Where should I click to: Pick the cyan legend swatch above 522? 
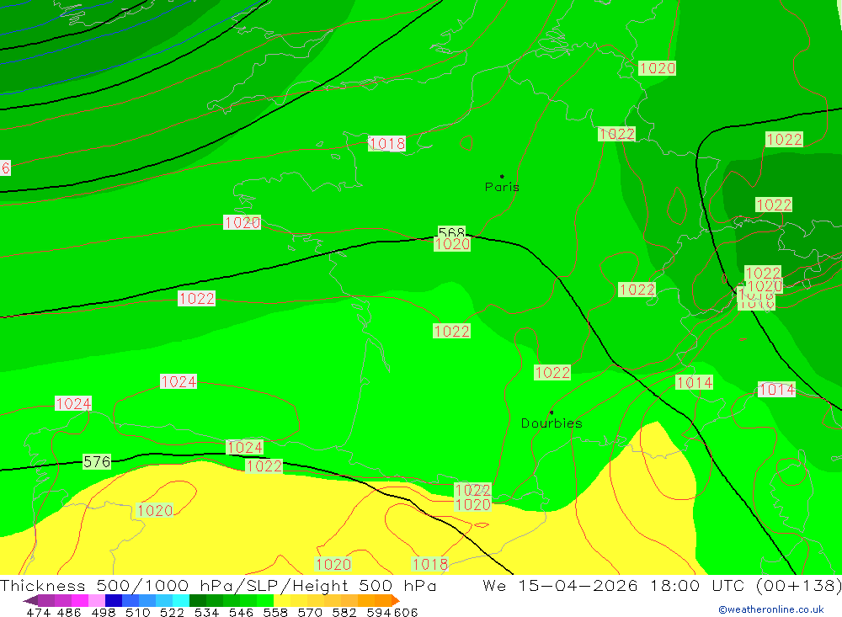(x=181, y=600)
